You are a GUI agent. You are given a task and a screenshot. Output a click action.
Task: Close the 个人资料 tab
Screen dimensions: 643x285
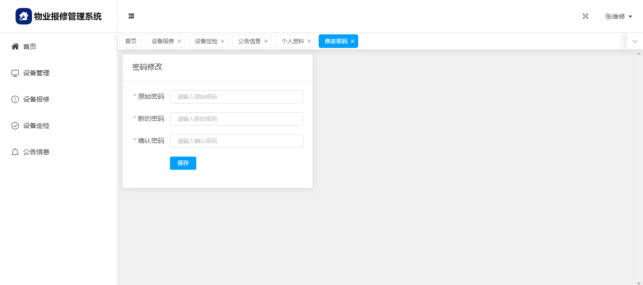tap(309, 41)
